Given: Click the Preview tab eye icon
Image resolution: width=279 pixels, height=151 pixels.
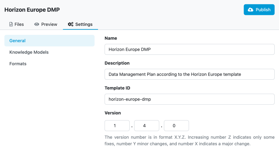Looking at the screenshot, I should click(37, 24).
